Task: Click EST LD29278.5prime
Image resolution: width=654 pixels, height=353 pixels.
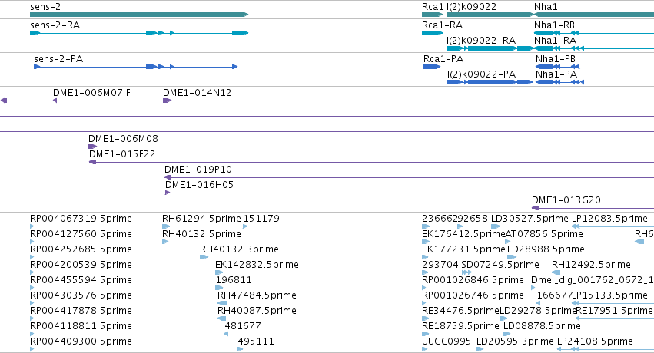Action: [x=538, y=311]
